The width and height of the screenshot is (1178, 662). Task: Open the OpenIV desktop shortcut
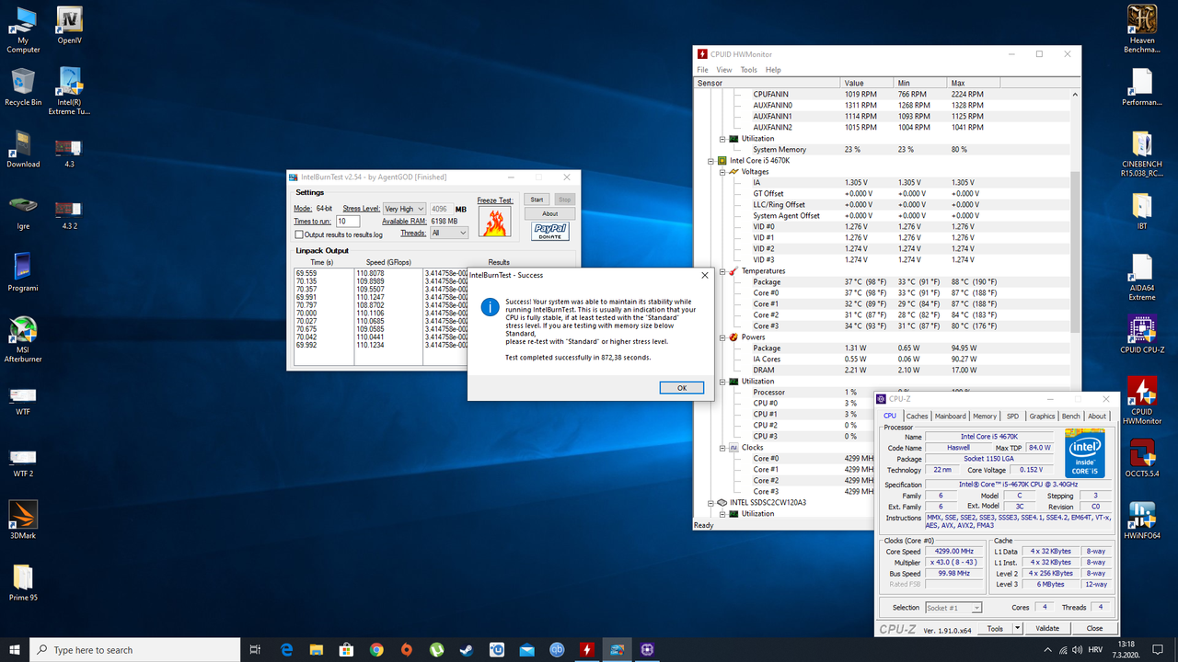point(69,27)
